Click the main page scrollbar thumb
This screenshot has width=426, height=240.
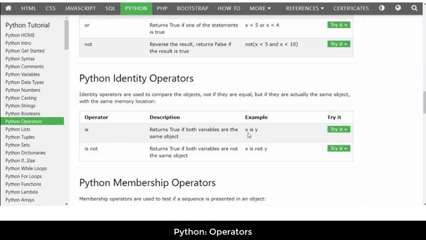click(x=425, y=103)
